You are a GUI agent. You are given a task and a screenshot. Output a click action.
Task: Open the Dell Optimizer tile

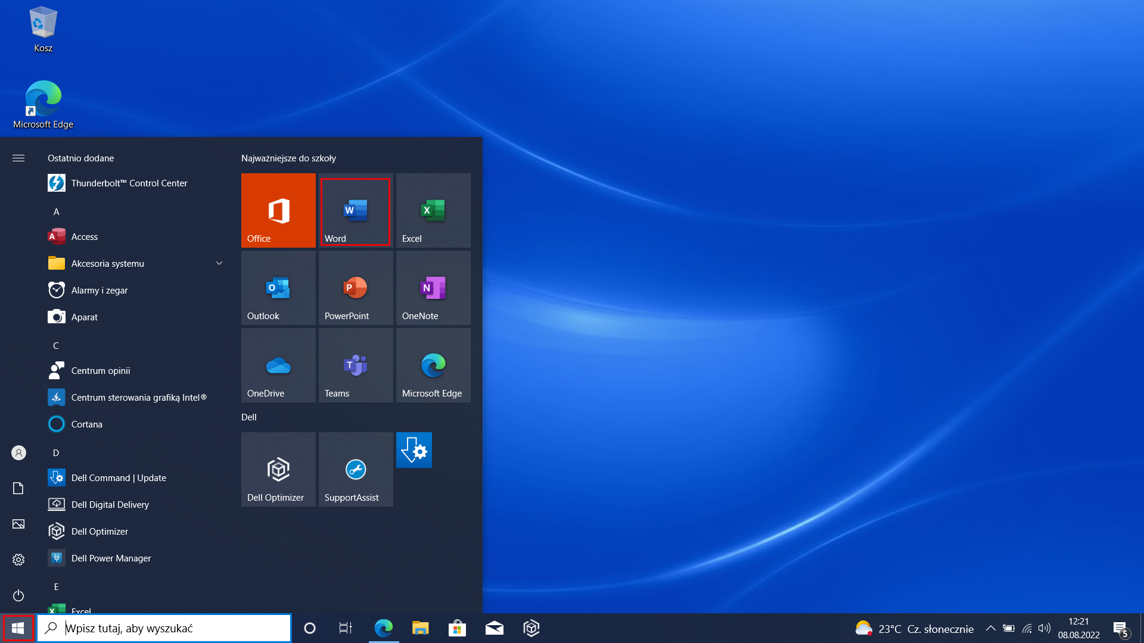[x=278, y=469]
